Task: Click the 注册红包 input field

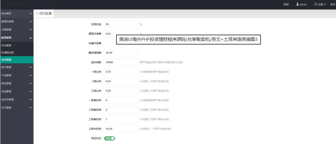Action: pos(121,24)
